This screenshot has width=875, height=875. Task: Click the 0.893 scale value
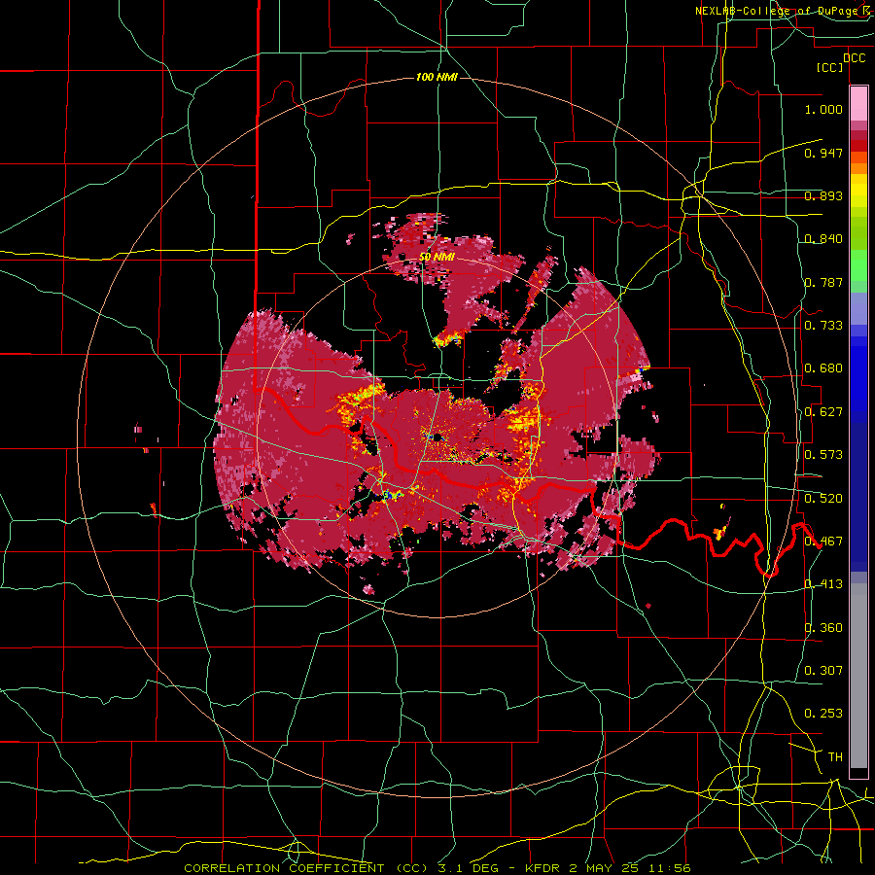pos(823,195)
